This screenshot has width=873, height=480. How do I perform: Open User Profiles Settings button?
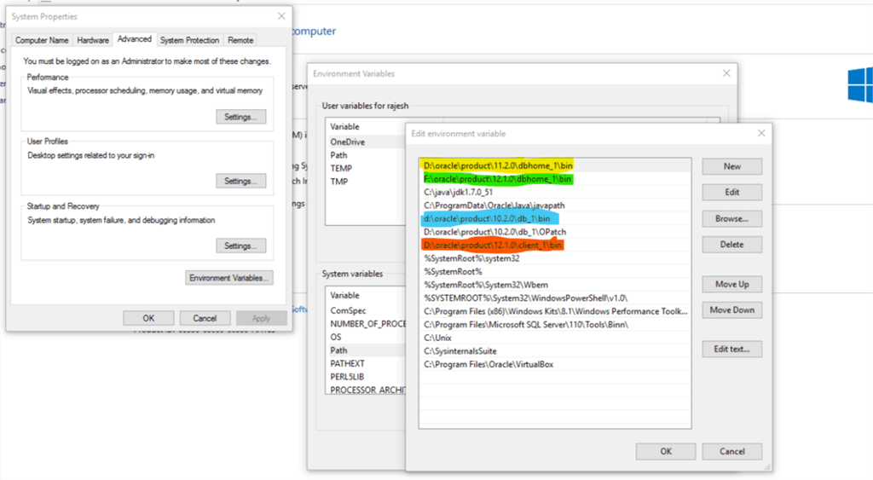click(240, 181)
